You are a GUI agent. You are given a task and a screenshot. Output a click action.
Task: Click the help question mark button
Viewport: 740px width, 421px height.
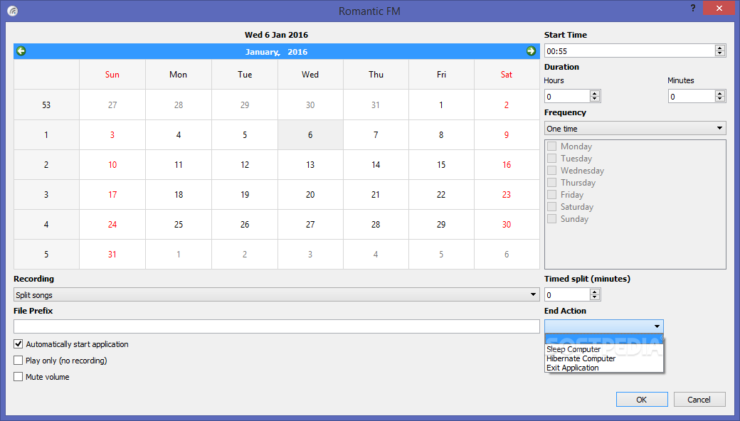click(x=693, y=8)
